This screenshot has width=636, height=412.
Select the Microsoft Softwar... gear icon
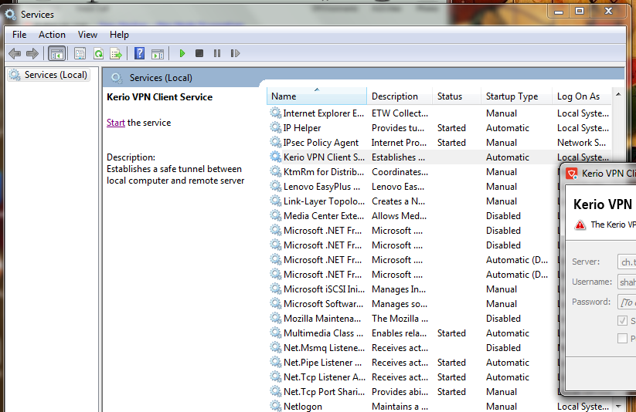point(276,303)
